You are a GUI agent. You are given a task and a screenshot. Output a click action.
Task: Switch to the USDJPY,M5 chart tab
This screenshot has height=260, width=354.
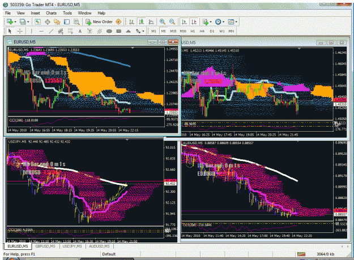(x=72, y=246)
